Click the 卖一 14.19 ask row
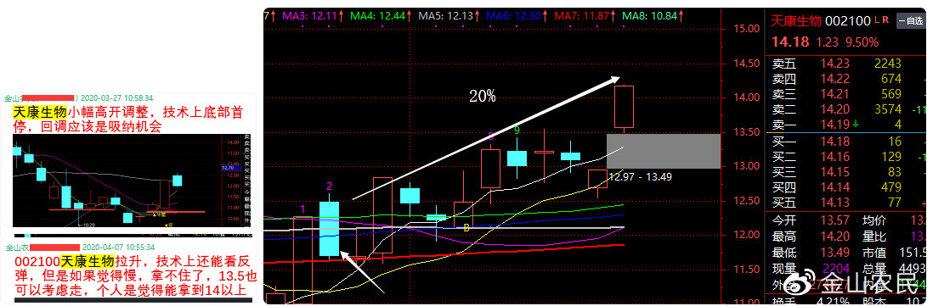Screen dimensions: 927x306 click(x=845, y=125)
